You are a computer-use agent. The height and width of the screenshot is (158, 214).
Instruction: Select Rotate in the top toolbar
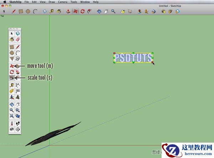point(82,11)
